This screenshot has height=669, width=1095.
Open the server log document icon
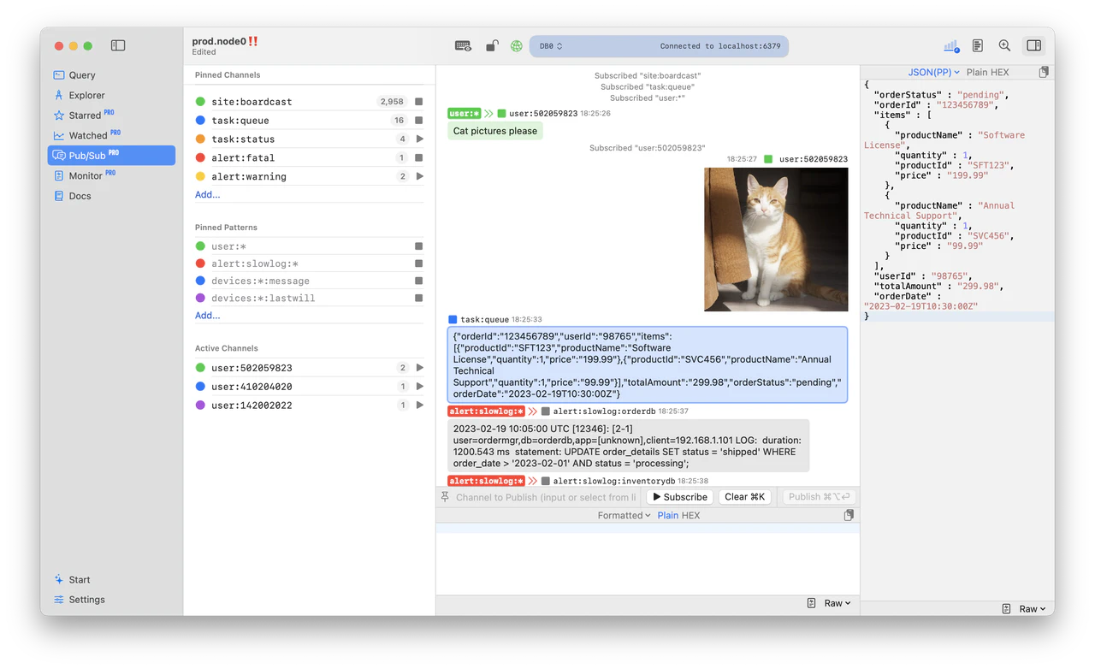(976, 44)
